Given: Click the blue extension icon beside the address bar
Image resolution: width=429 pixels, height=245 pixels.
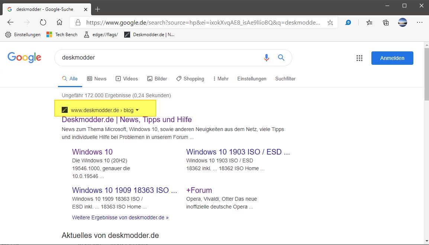Looking at the screenshot, I should coord(348,22).
